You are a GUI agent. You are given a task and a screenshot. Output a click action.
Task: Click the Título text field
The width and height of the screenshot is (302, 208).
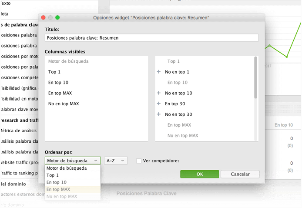click(151, 38)
